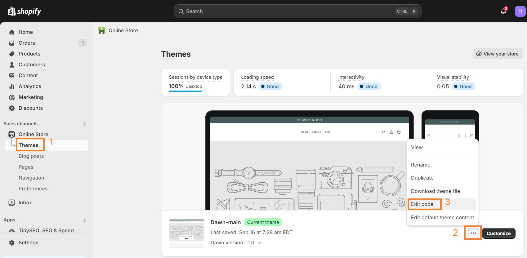The width and height of the screenshot is (527, 258).
Task: Click the Discounts badge icon
Action: pyautogui.click(x=12, y=108)
